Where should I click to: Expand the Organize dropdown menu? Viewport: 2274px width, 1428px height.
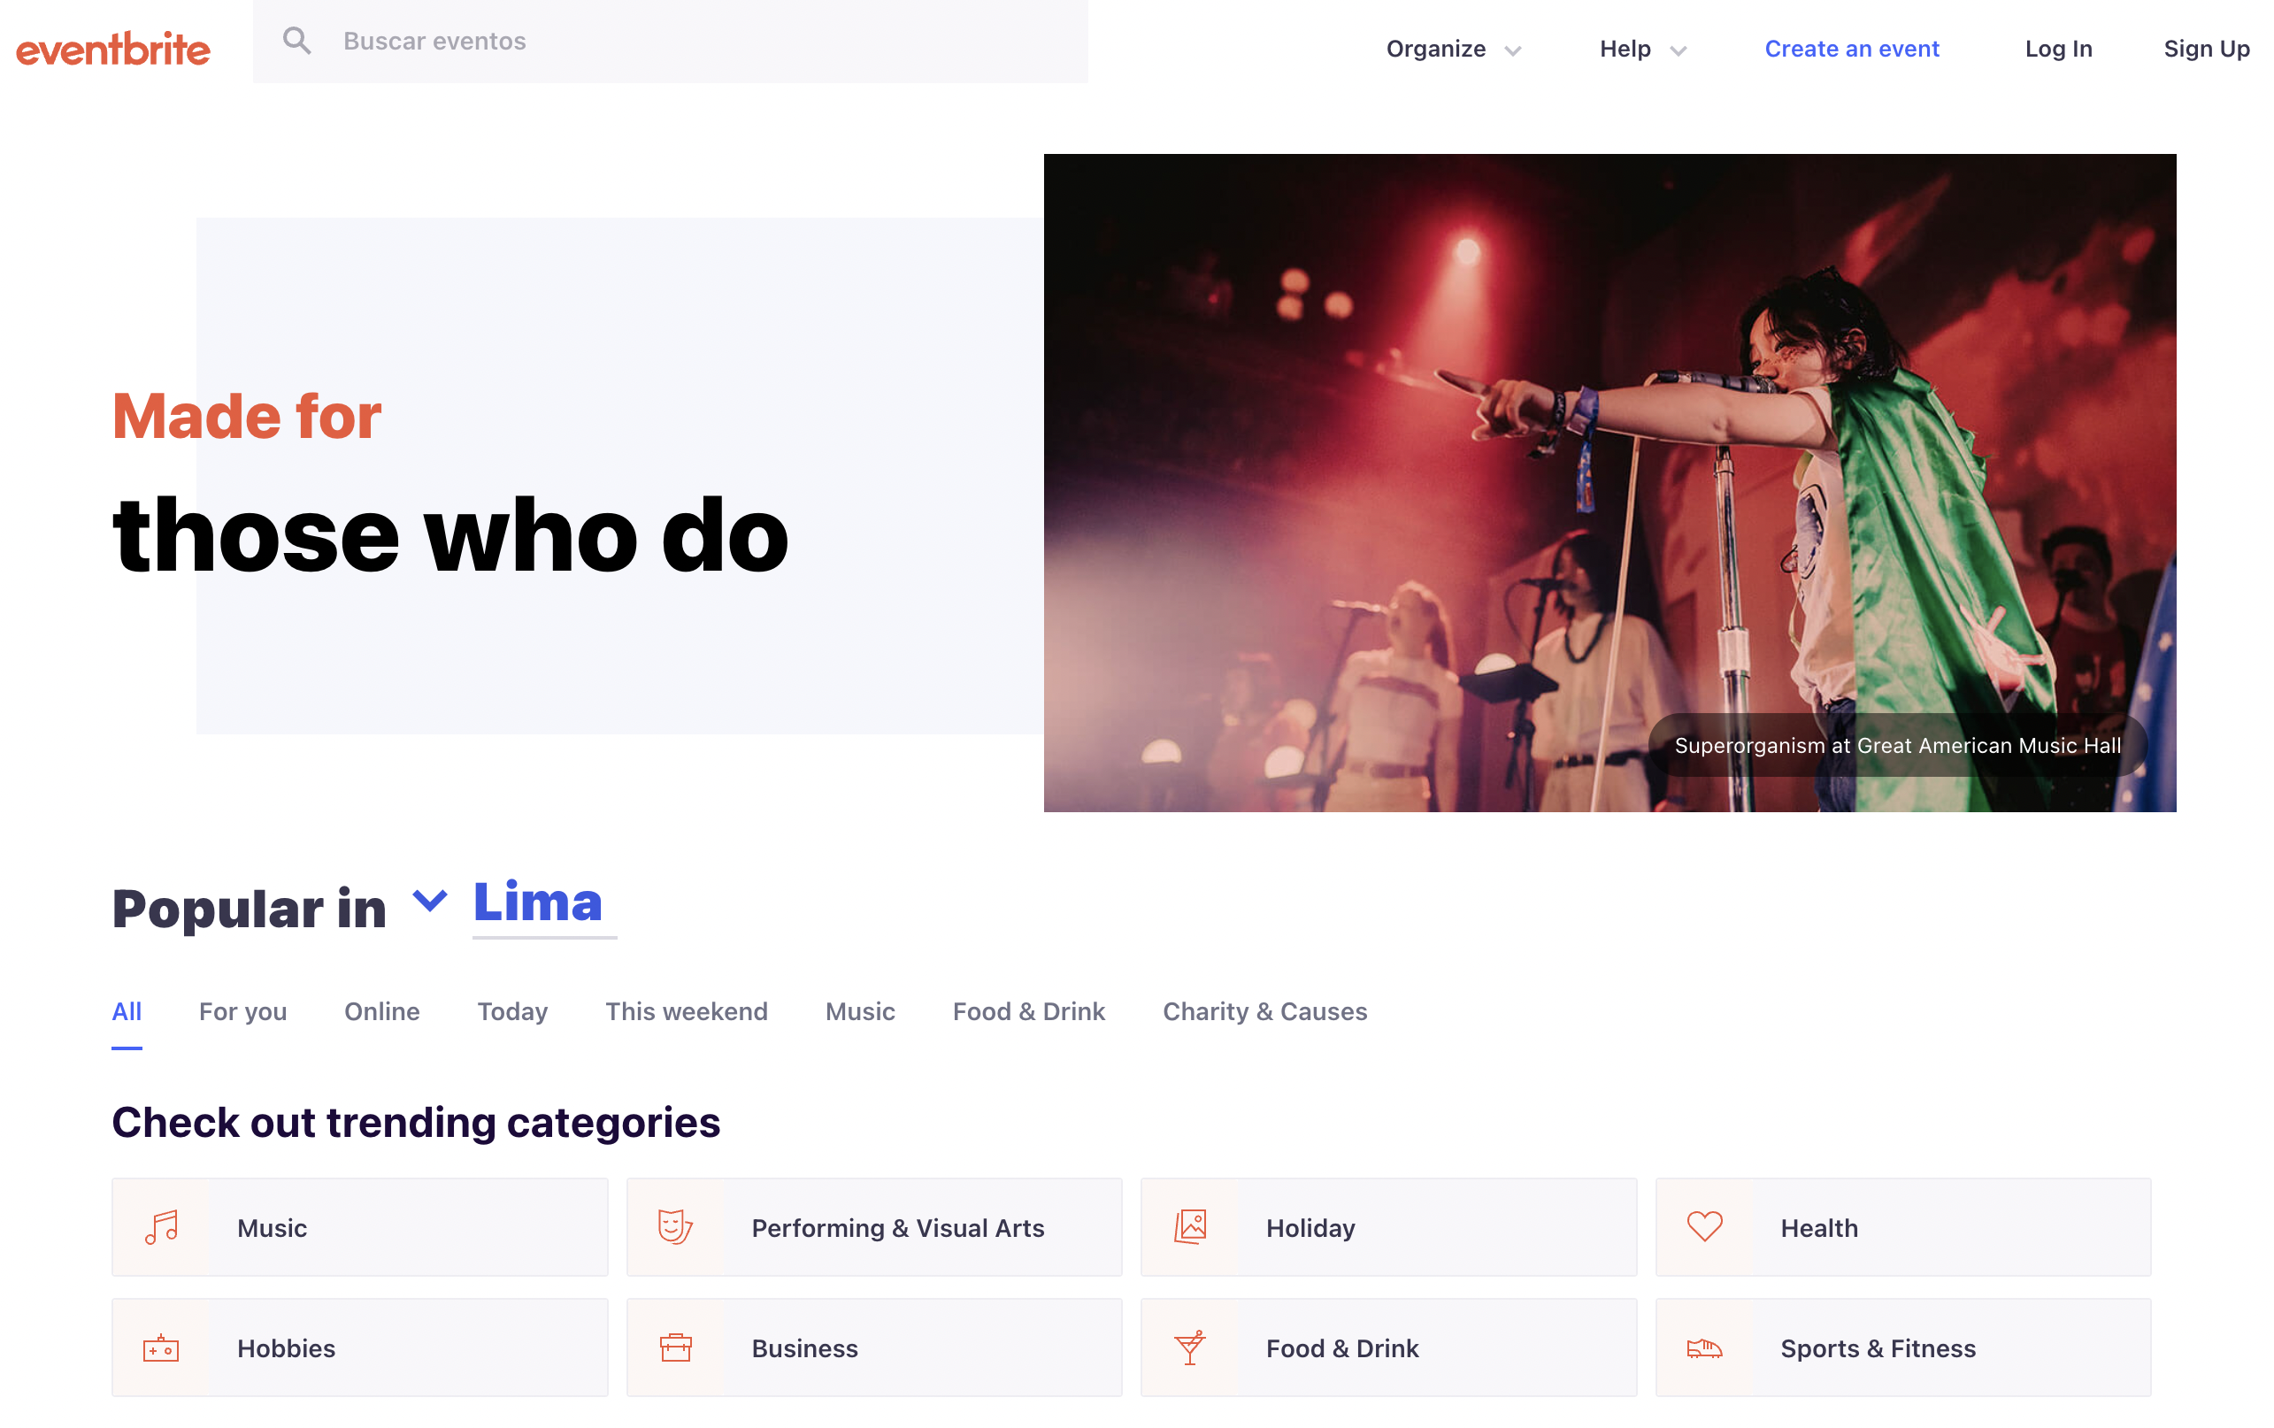pos(1455,46)
